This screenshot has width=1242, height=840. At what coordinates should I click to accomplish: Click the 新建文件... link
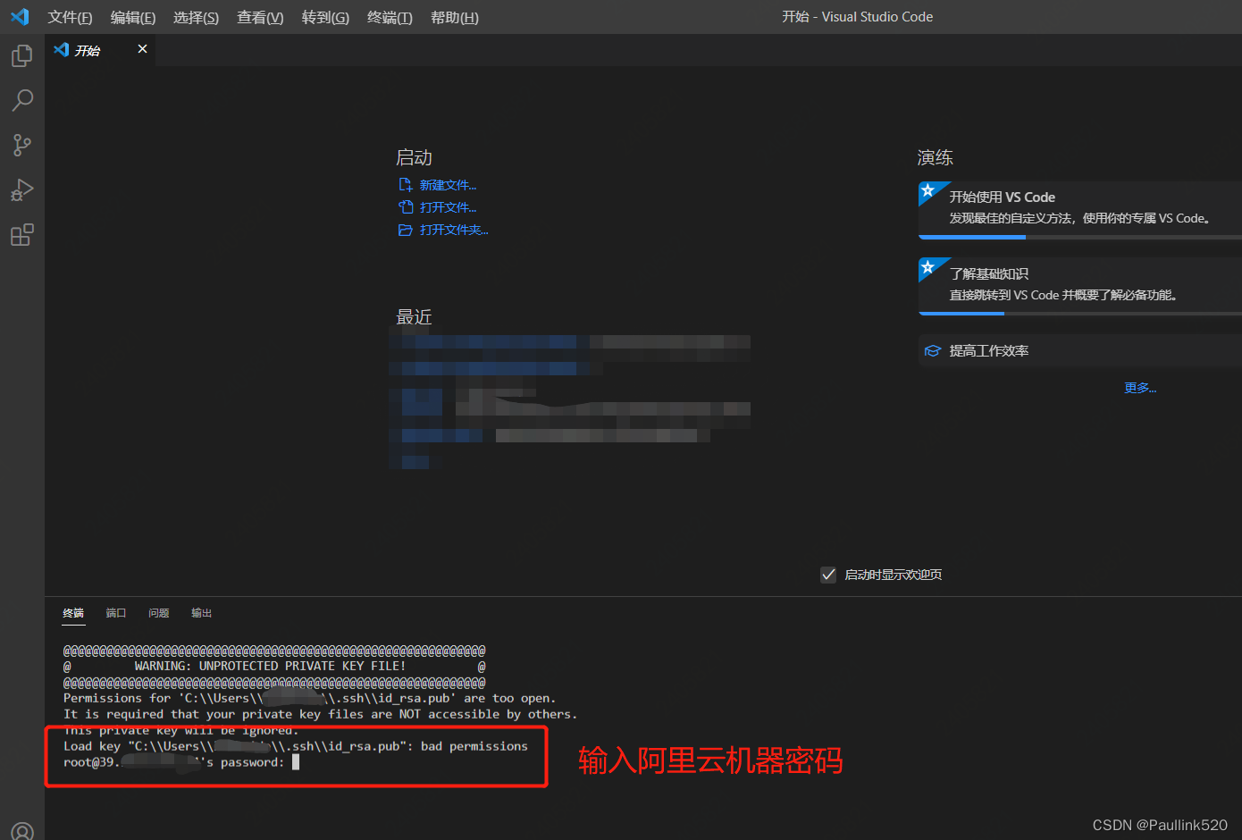[x=448, y=185]
